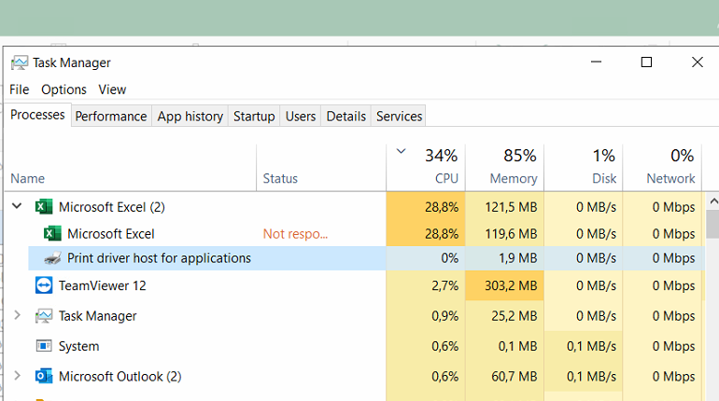This screenshot has height=401, width=719.
Task: Click the Task Manager process row icon
Action: pos(44,316)
